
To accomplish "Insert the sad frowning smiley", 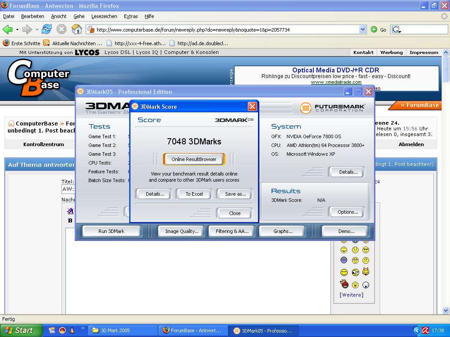I will [x=355, y=250].
